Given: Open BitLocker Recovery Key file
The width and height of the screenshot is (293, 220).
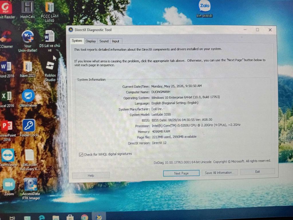Looking at the screenshot, I should (x=29, y=160).
